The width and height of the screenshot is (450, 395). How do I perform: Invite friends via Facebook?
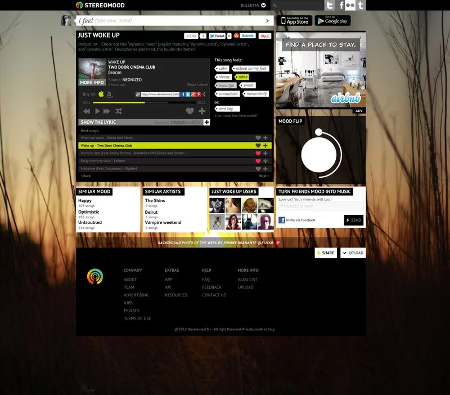pyautogui.click(x=297, y=220)
